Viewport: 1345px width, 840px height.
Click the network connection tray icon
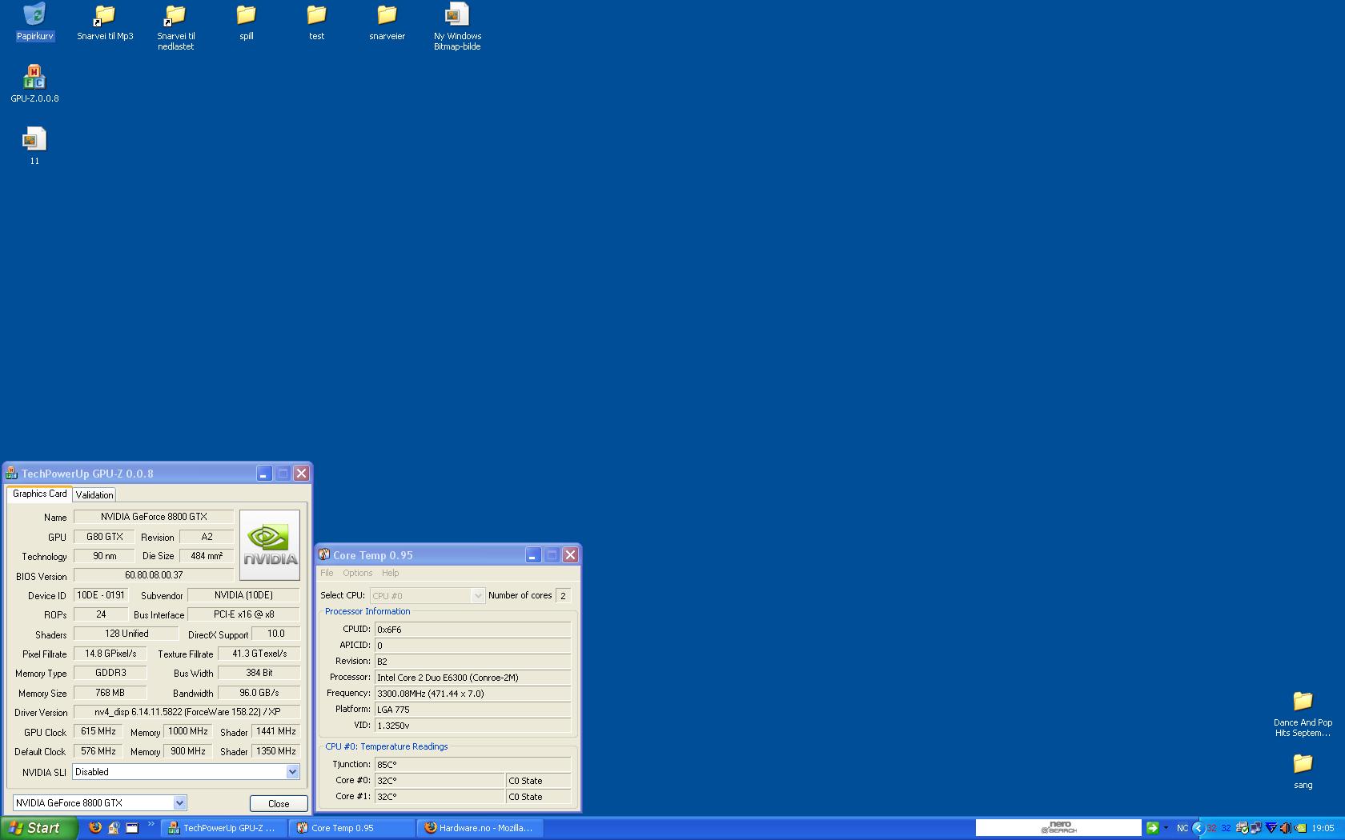pyautogui.click(x=1255, y=828)
